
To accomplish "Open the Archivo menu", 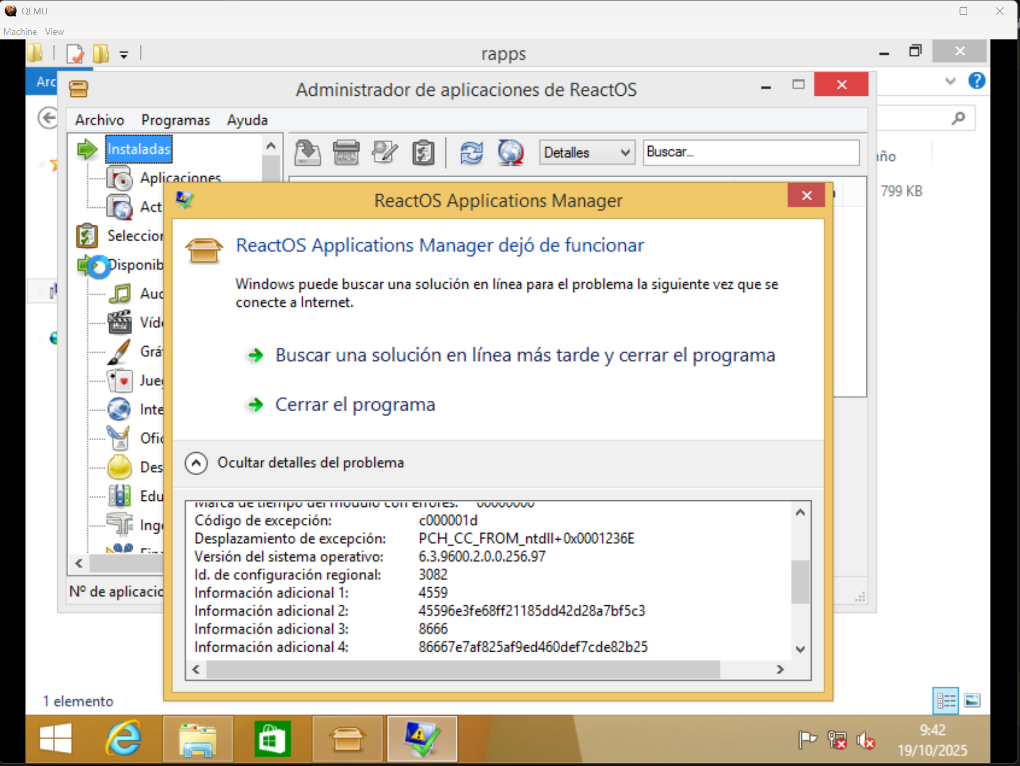I will click(x=99, y=120).
